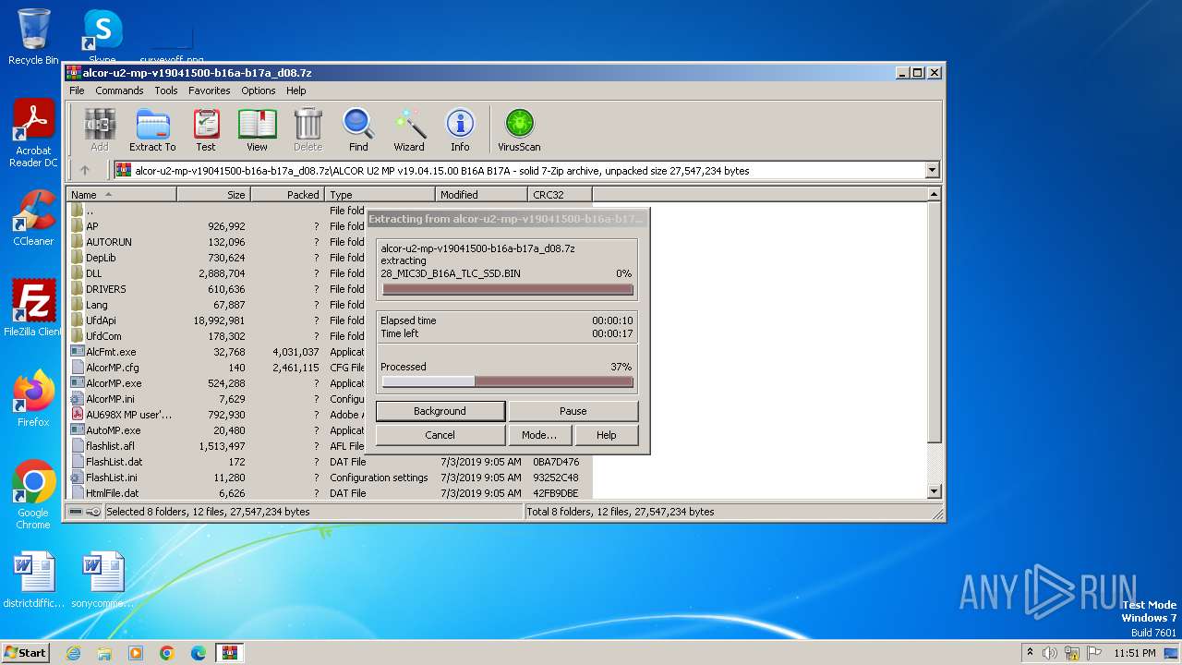Open the Commands menu
The width and height of the screenshot is (1182, 665).
pos(119,91)
